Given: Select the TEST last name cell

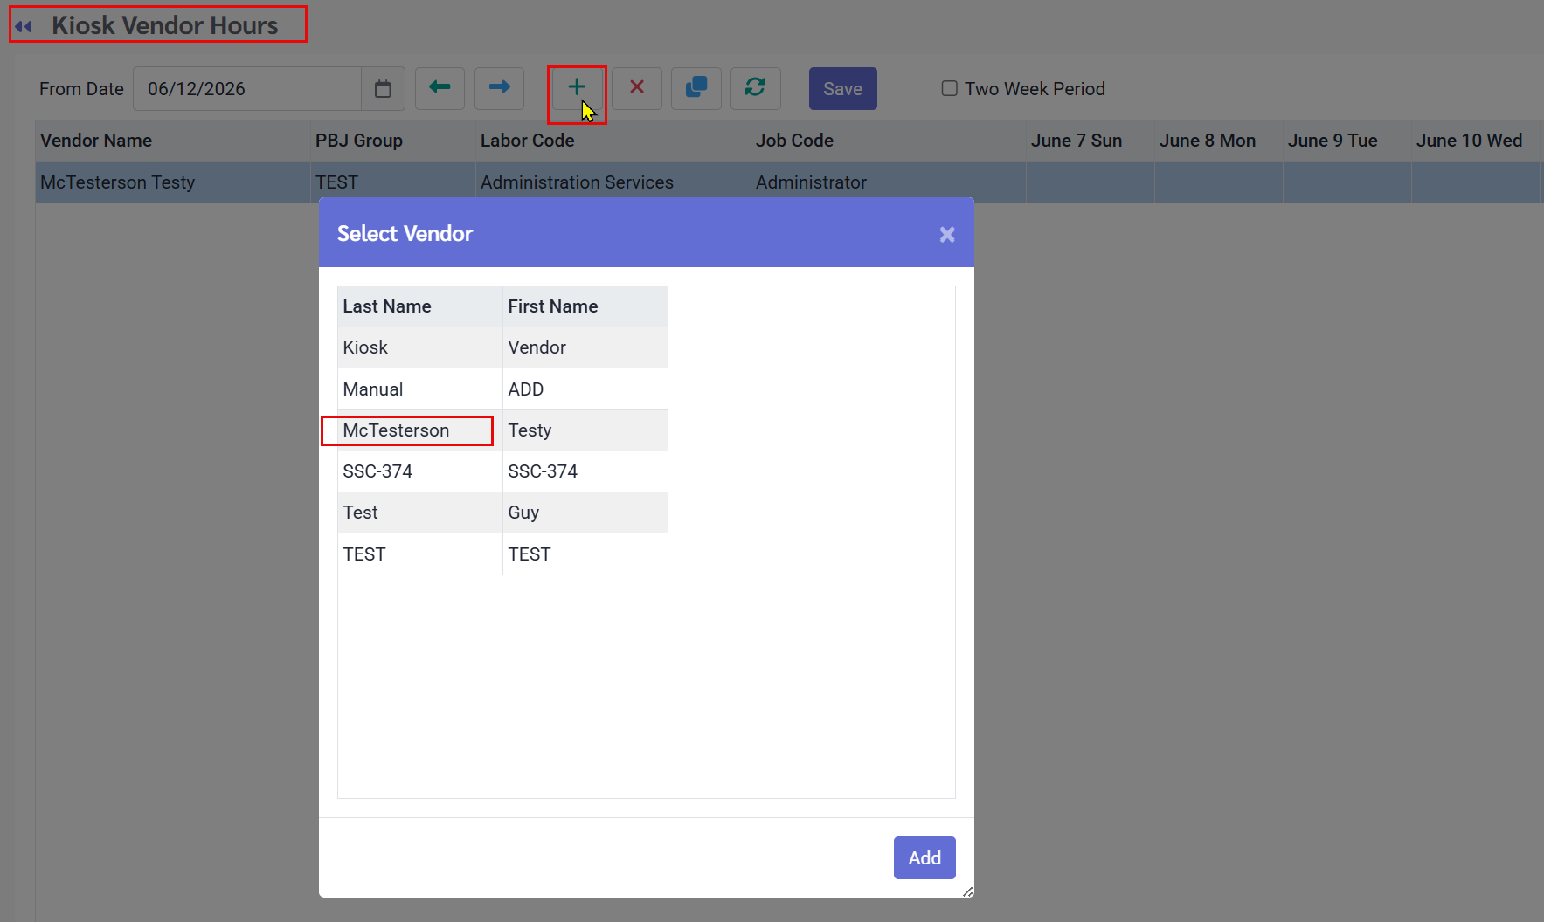Looking at the screenshot, I should (x=420, y=554).
